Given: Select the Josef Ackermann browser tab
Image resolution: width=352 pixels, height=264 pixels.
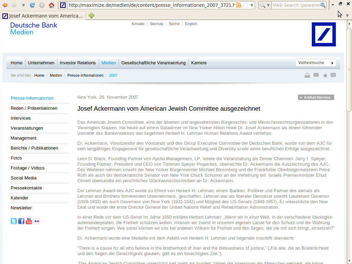Looking at the screenshot, I should pos(43,16).
